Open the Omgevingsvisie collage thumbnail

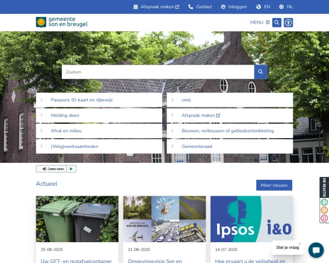tap(164, 219)
